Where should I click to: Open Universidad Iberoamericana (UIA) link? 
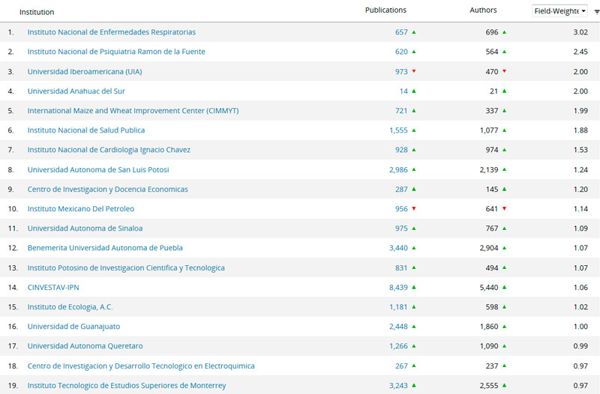[85, 71]
